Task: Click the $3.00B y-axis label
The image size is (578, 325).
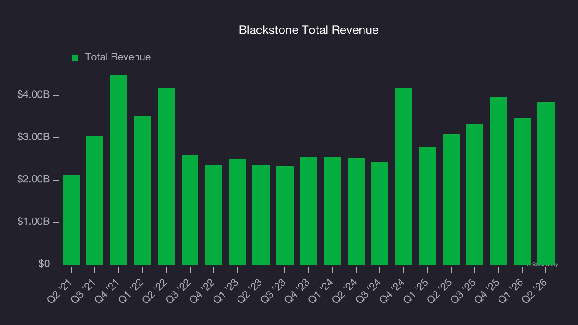Action: tap(33, 137)
